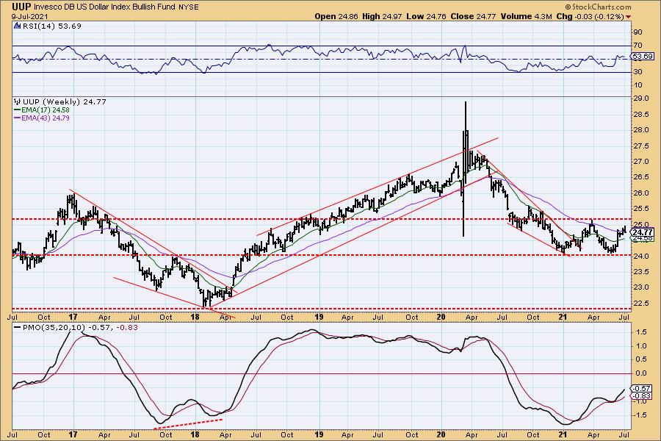Viewport: 661px width, 441px height.
Task: Click the 23.0 price axis label
Action: [x=640, y=287]
